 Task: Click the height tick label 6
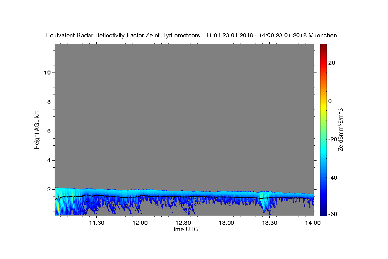click(48, 131)
